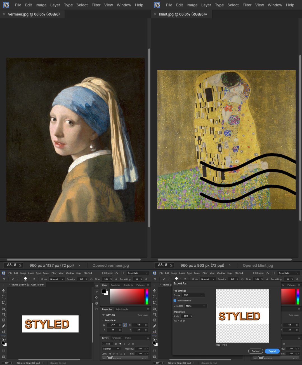Select Move tool in window behind Export As dialog
The height and width of the screenshot is (365, 302).
point(155,291)
